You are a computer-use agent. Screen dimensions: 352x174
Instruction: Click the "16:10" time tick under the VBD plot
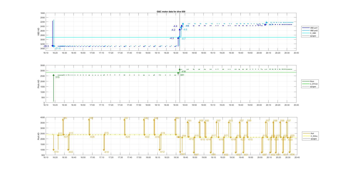[46, 53]
